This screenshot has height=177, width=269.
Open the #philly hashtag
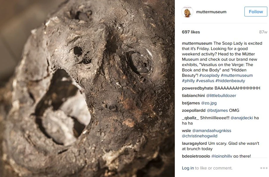188,81
